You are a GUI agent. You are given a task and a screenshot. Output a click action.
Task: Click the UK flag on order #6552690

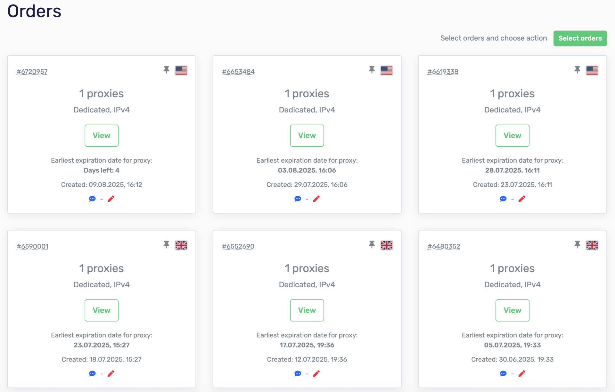tap(387, 245)
